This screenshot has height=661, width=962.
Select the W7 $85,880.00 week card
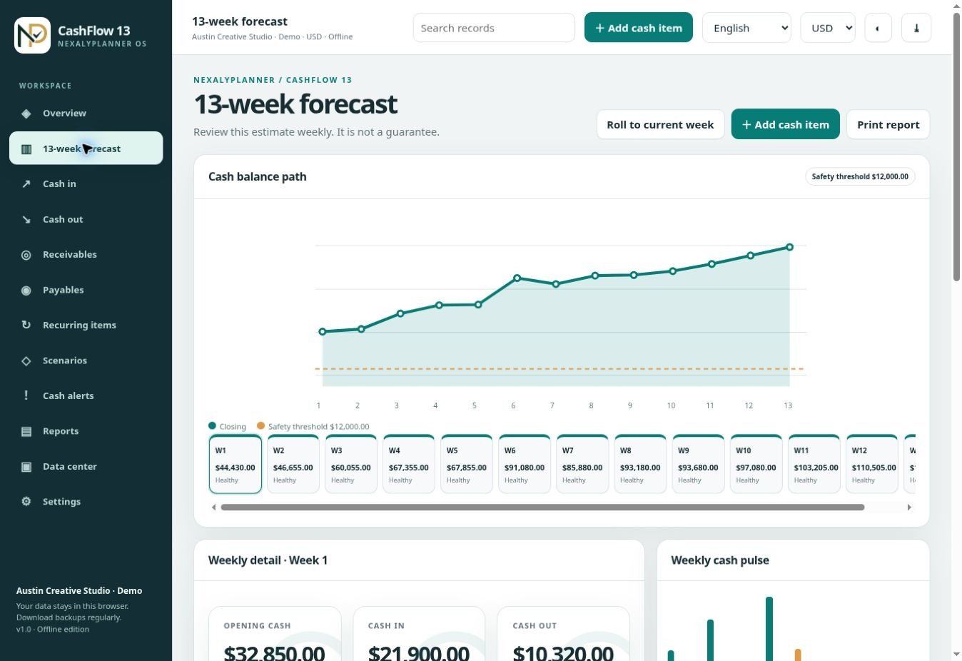pyautogui.click(x=582, y=464)
